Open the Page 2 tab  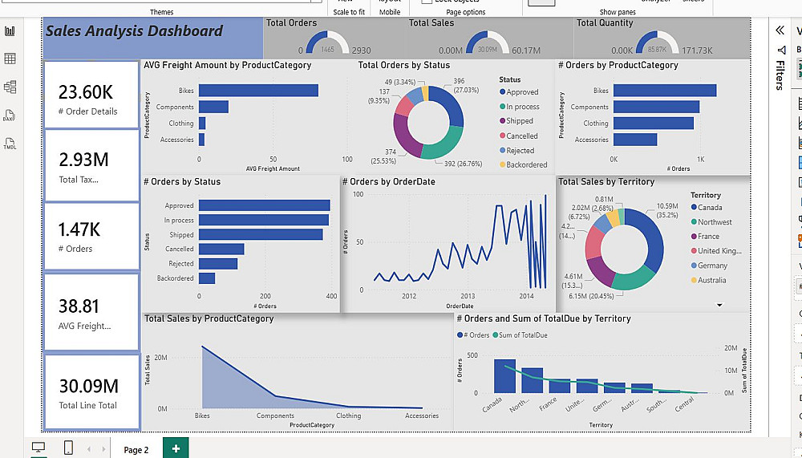click(x=136, y=450)
